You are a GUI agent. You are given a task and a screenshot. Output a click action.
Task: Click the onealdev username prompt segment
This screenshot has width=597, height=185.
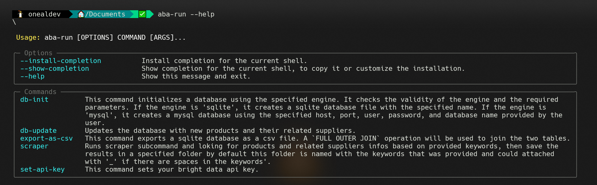click(44, 14)
